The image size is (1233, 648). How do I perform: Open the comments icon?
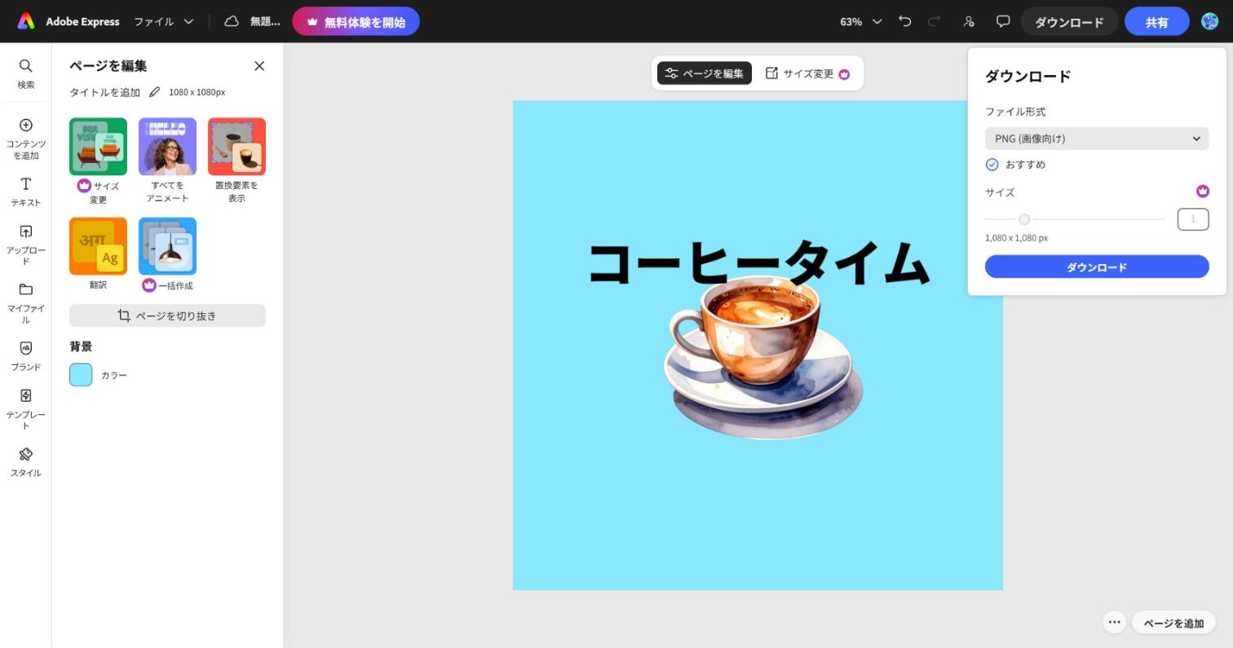click(1003, 21)
